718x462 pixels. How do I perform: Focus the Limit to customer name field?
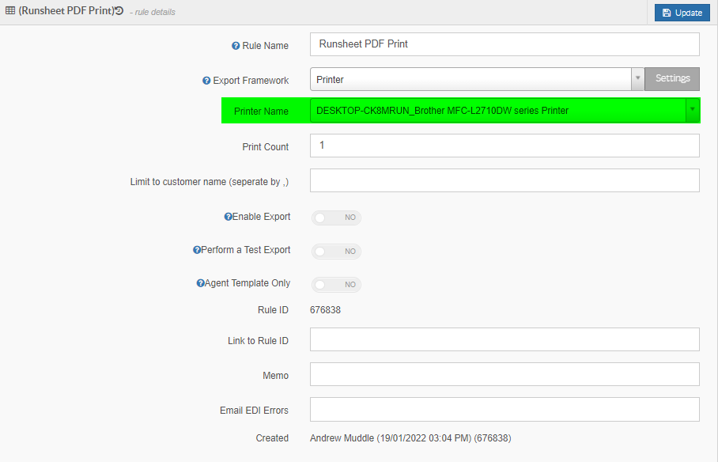point(504,180)
